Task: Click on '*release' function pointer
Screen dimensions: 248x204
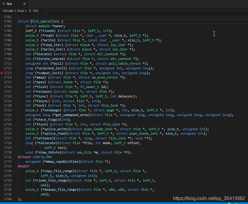Action: tap(43, 92)
